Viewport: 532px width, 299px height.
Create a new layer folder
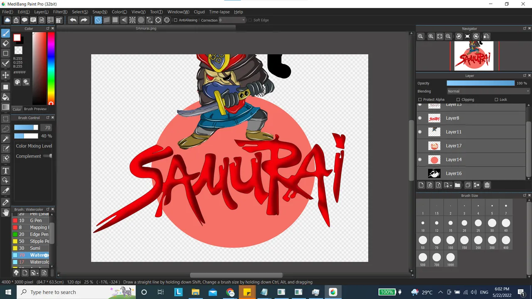[x=458, y=185]
